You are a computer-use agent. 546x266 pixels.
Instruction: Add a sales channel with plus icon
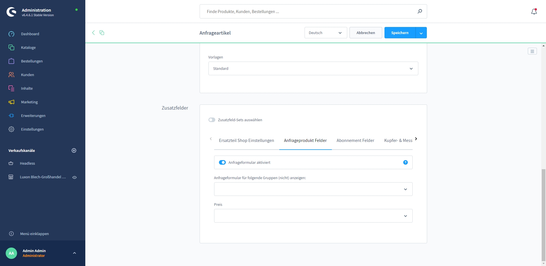(x=74, y=150)
